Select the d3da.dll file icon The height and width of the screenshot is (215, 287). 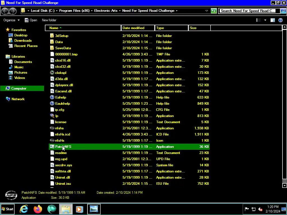tap(52, 79)
